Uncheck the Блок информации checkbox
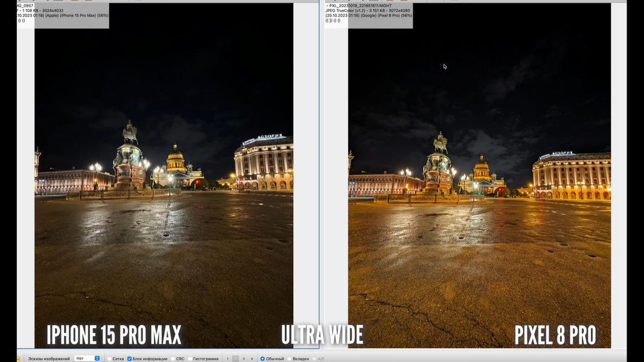The width and height of the screenshot is (644, 362). click(x=129, y=359)
